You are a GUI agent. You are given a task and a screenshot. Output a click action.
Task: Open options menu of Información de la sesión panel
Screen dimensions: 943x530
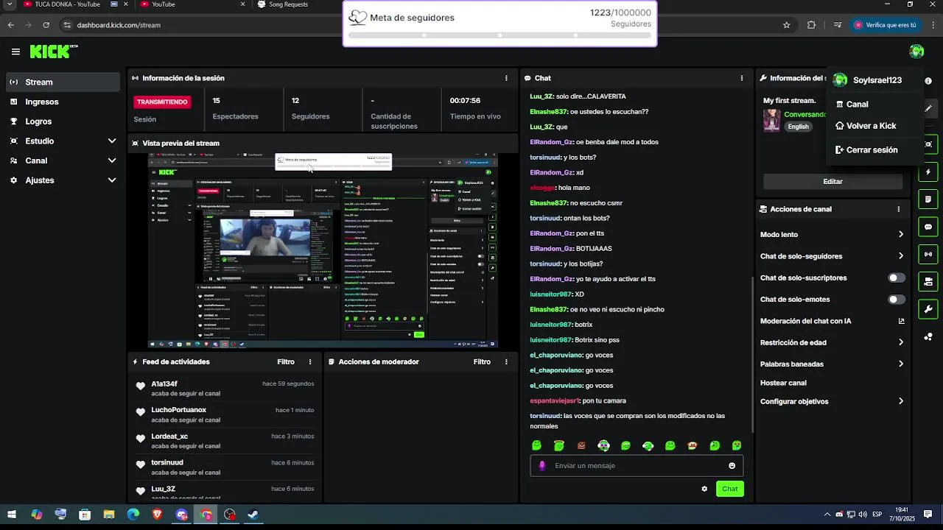(506, 78)
